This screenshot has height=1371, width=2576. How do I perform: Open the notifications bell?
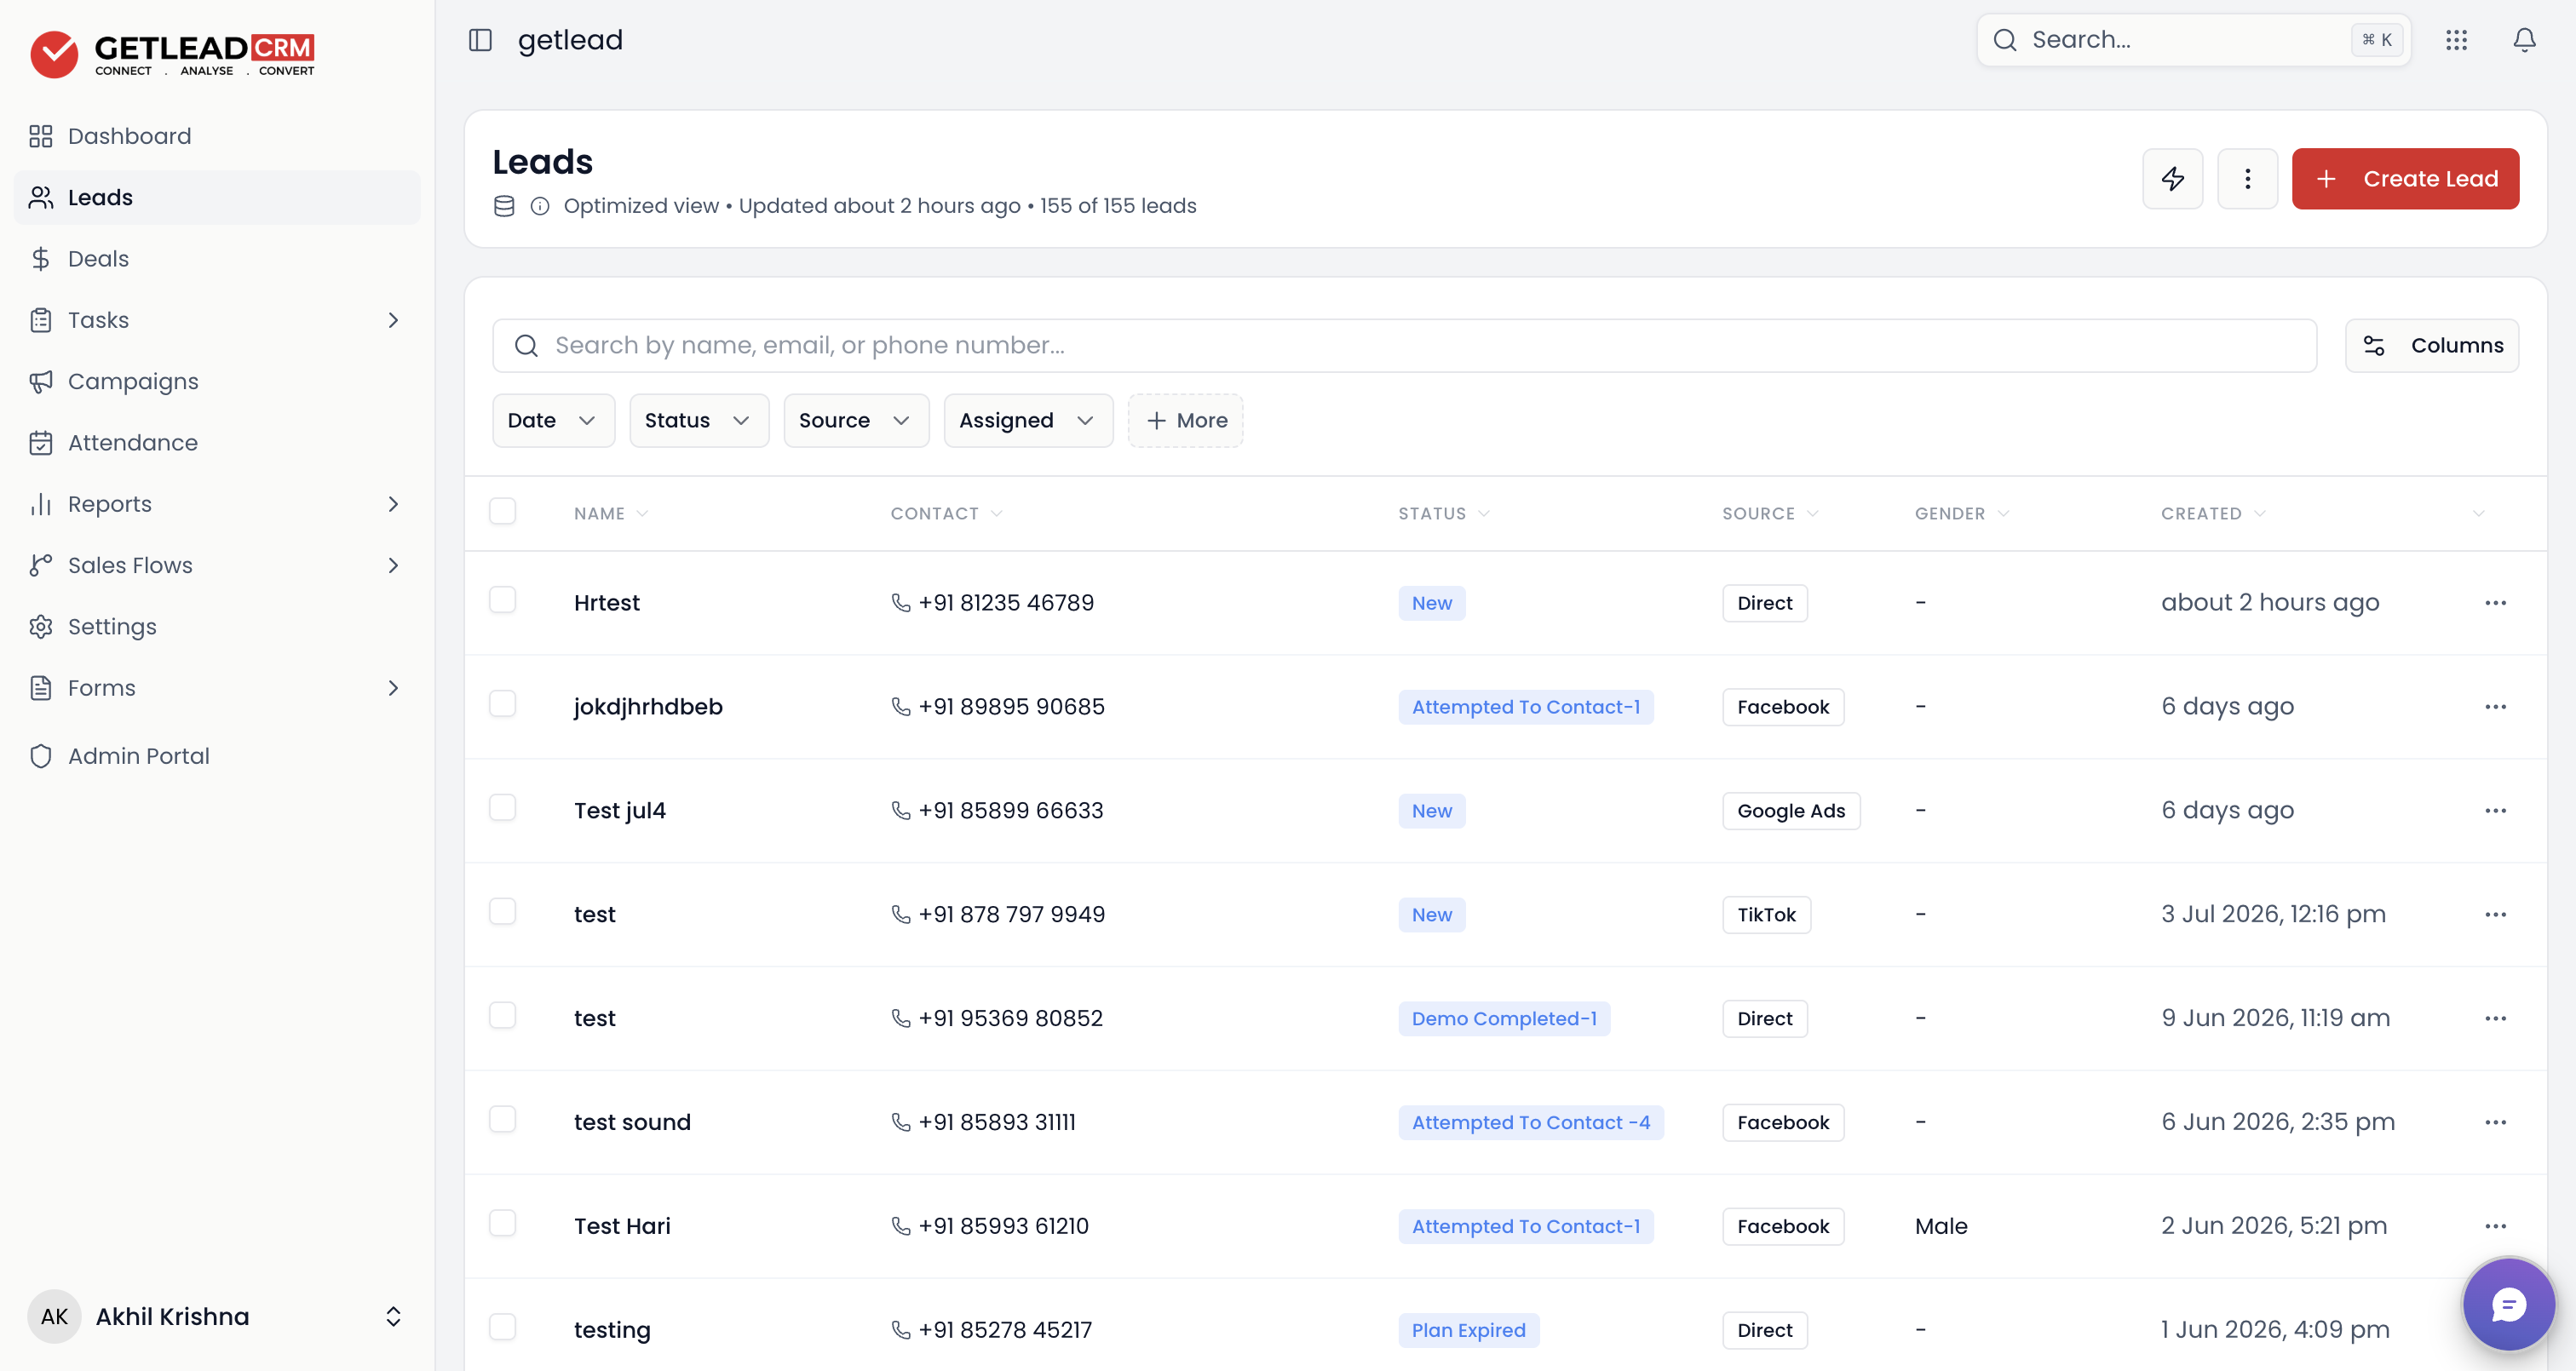tap(2524, 40)
